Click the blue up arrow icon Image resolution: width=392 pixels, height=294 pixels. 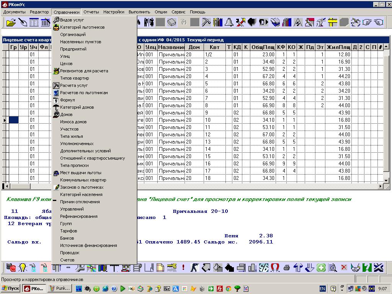(298, 268)
